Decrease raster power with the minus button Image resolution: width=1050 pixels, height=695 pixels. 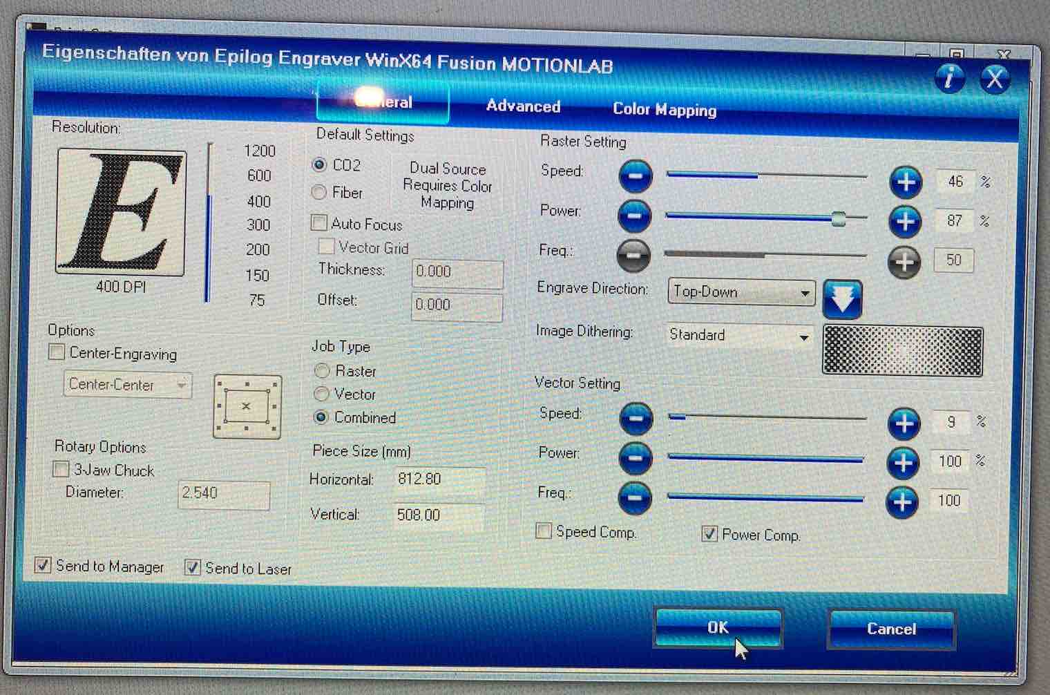pyautogui.click(x=634, y=216)
